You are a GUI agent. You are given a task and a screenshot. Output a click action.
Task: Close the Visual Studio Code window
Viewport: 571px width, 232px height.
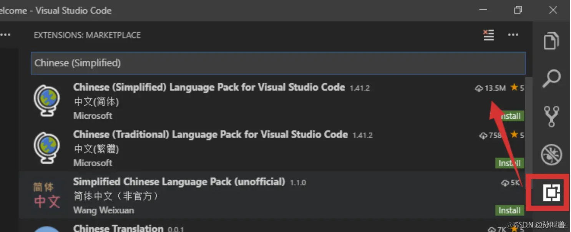pyautogui.click(x=553, y=10)
